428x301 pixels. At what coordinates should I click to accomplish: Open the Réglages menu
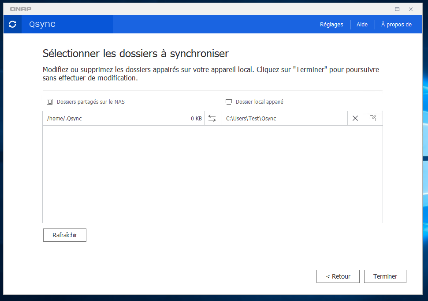(x=331, y=25)
